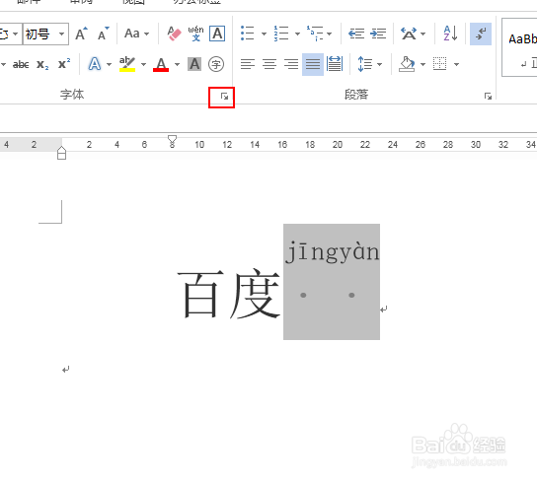Open Asian Layout (Chinese typography) menu
537x481 pixels.
click(413, 34)
